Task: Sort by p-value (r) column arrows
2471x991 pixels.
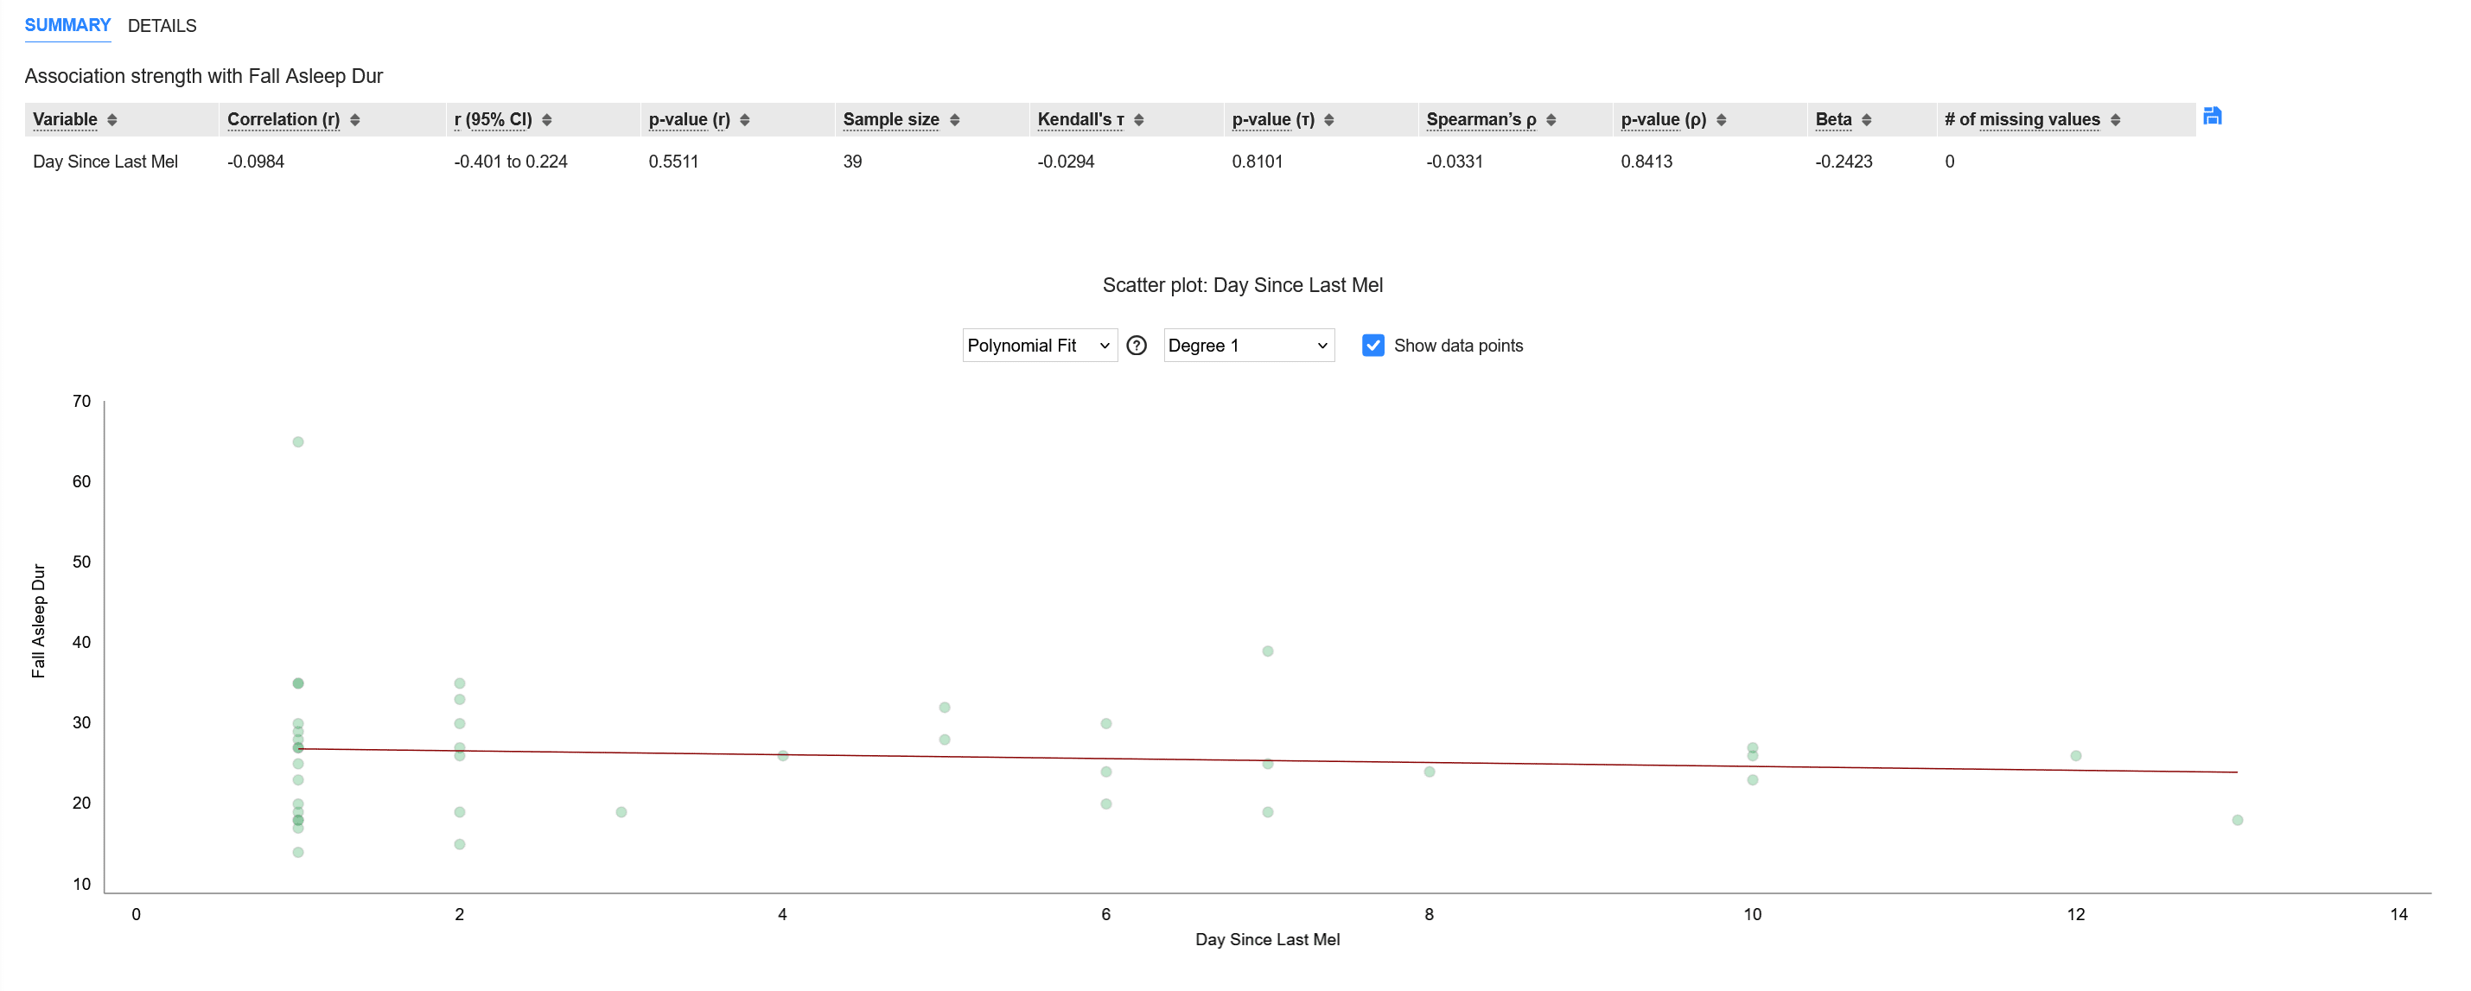Action: point(744,120)
